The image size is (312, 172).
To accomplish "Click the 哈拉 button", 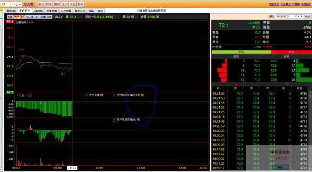I will (73, 4).
